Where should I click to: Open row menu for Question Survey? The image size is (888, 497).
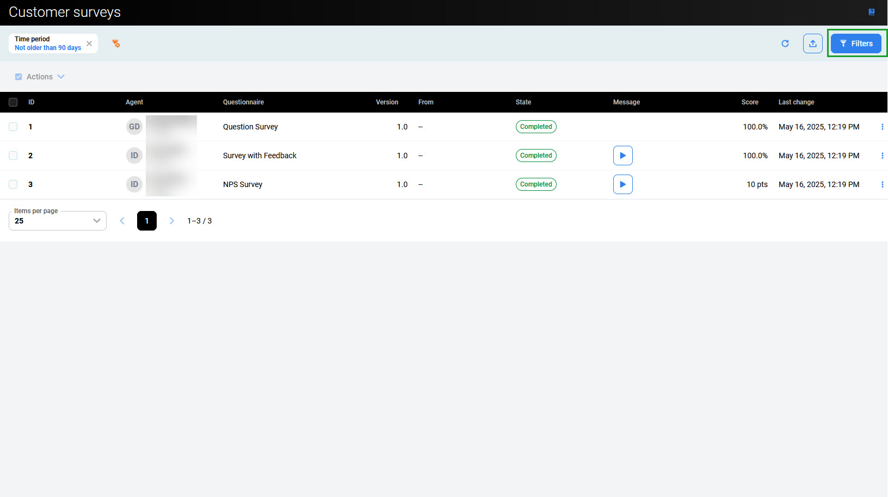(x=881, y=127)
